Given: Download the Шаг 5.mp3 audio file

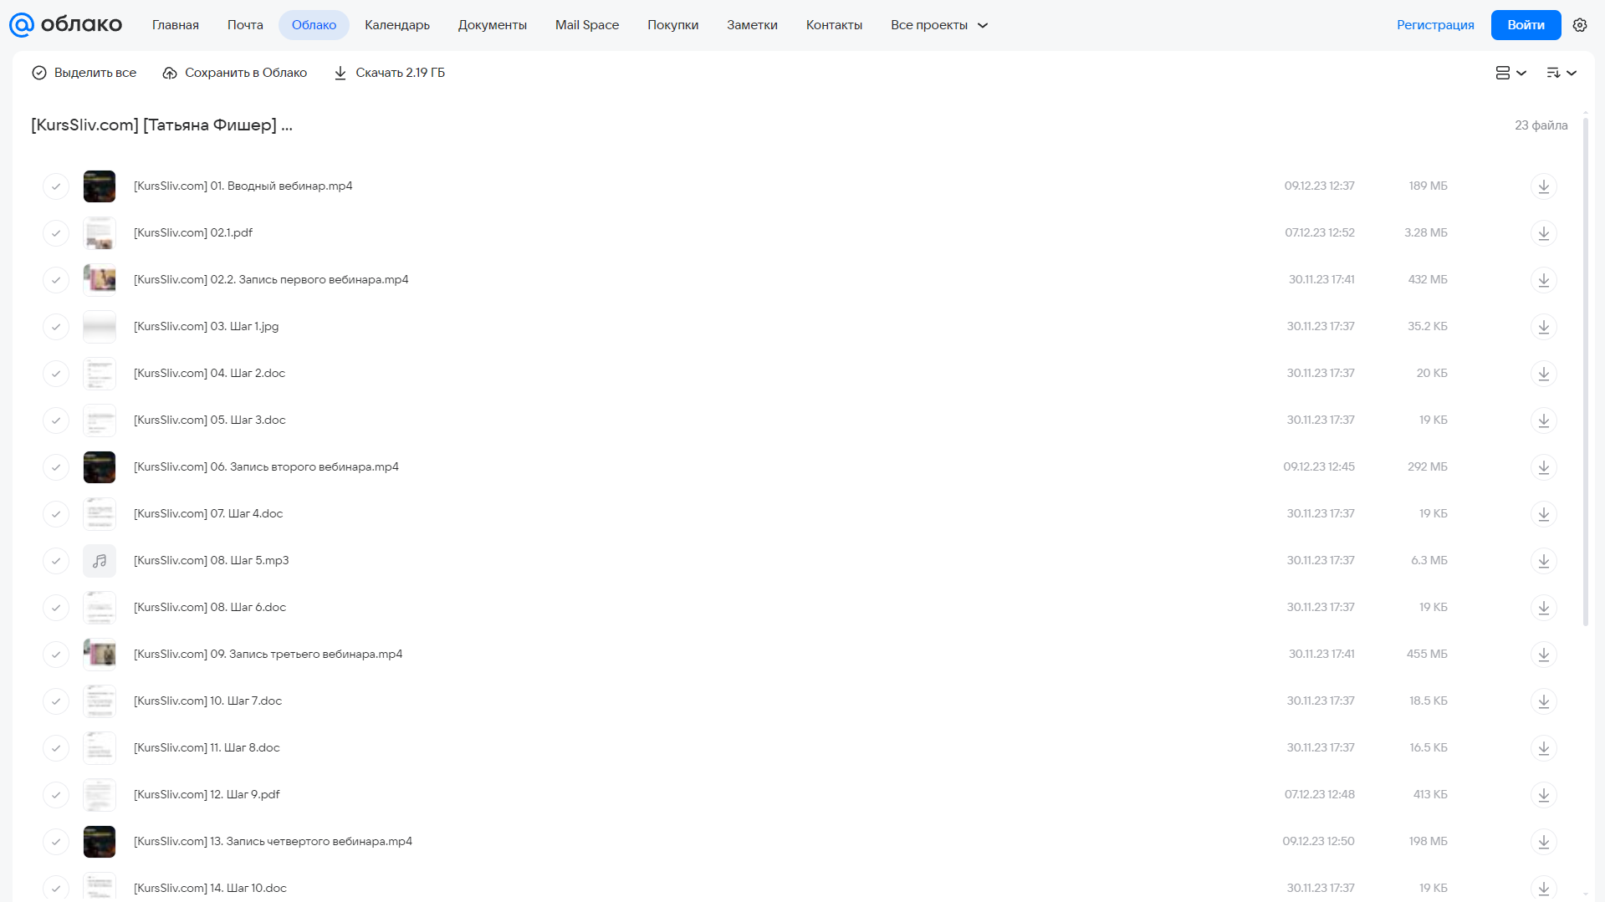Looking at the screenshot, I should coord(1543,561).
